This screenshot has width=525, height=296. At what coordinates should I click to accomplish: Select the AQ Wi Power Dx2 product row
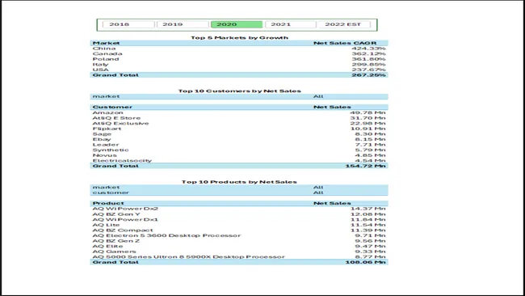point(239,209)
